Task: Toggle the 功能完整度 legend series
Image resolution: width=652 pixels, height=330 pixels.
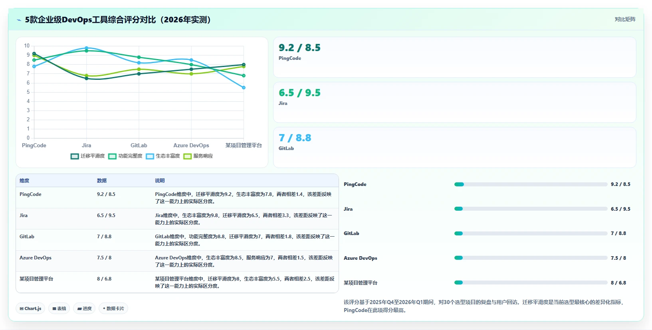Action: pyautogui.click(x=125, y=156)
